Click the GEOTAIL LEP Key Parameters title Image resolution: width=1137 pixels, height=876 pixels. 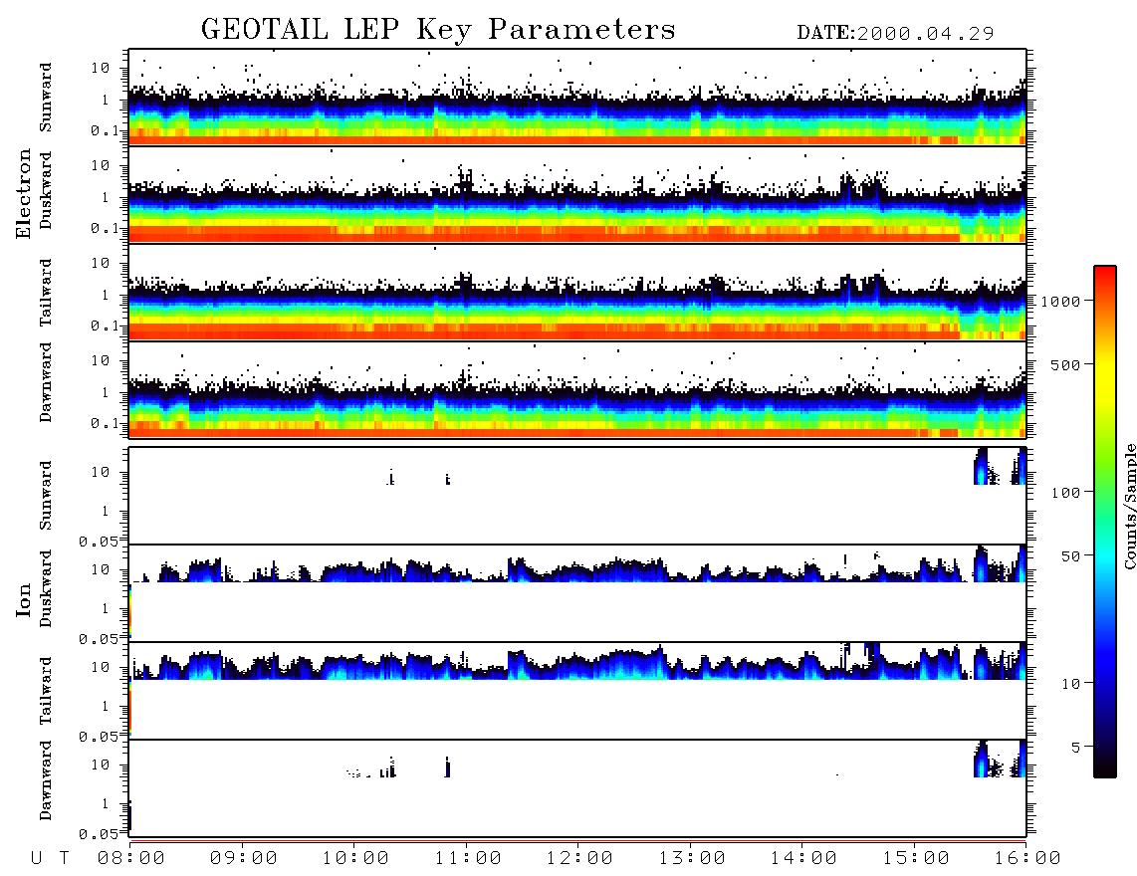point(438,30)
